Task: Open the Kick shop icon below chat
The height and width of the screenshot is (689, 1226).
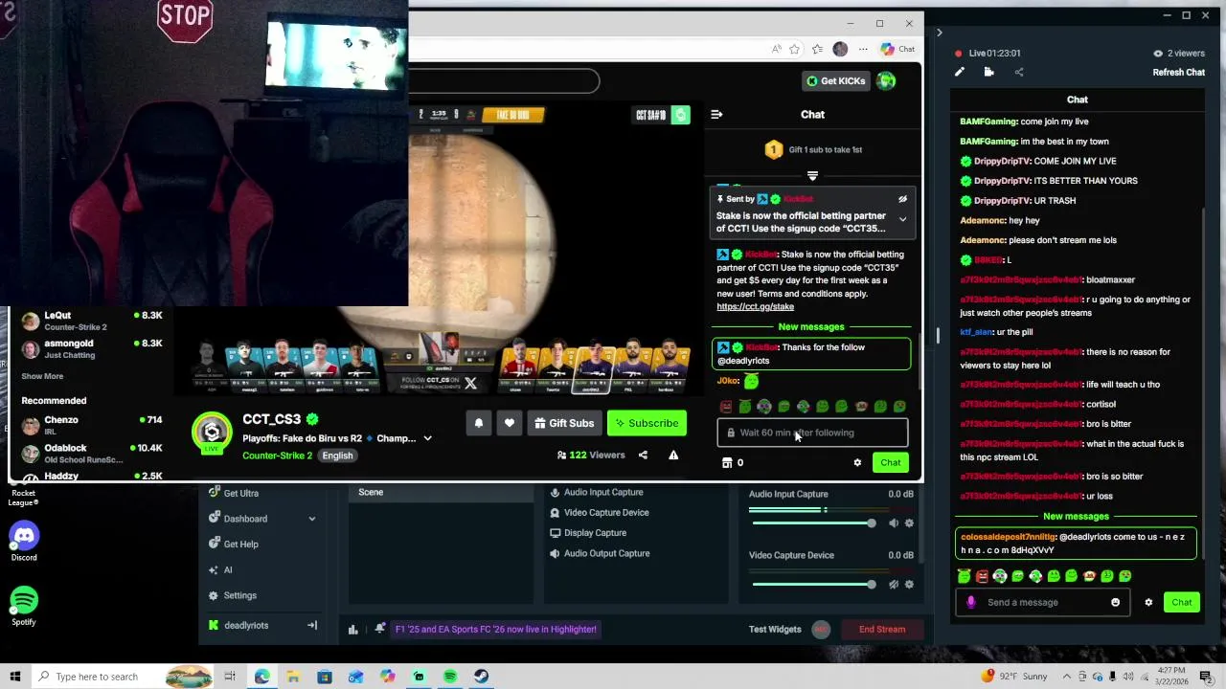Action: pyautogui.click(x=727, y=463)
